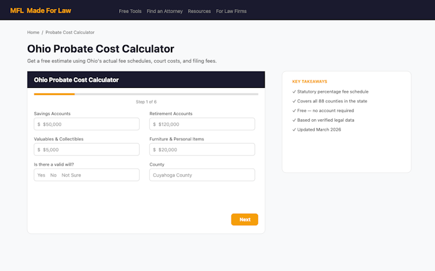Viewport: 435px width, 271px height.
Task: Follow the Home breadcrumb link
Action: tap(33, 33)
